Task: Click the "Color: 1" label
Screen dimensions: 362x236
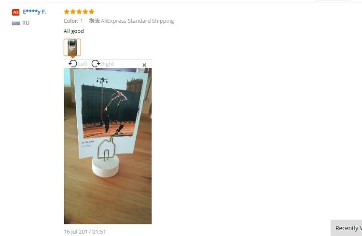Action: (x=73, y=21)
